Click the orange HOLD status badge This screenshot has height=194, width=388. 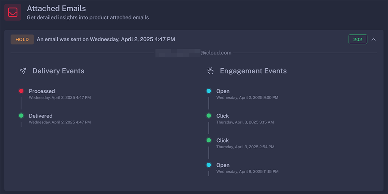coord(22,39)
